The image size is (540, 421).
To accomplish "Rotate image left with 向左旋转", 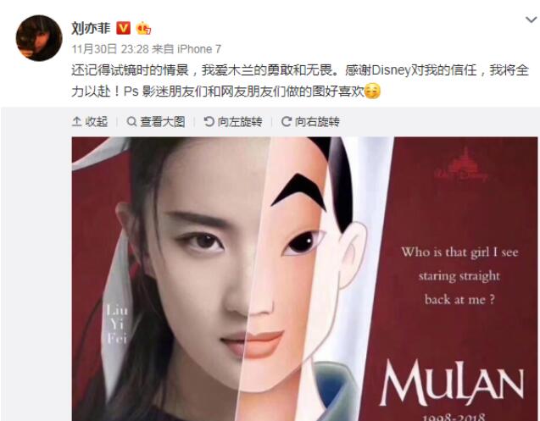I will point(240,121).
